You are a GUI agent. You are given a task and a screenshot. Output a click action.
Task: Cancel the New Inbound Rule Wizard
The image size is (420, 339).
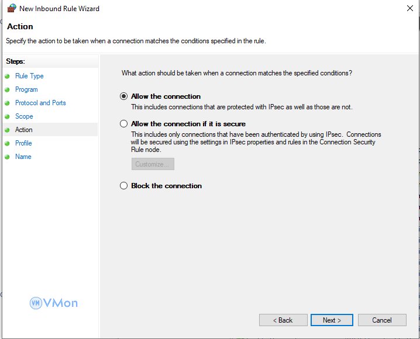[382, 320]
